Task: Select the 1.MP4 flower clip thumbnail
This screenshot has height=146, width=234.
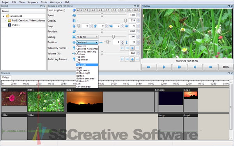Action: click(14, 99)
